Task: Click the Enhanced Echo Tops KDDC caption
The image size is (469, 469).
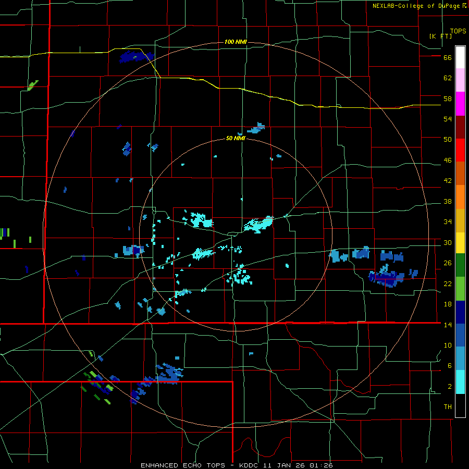Action: [x=236, y=465]
